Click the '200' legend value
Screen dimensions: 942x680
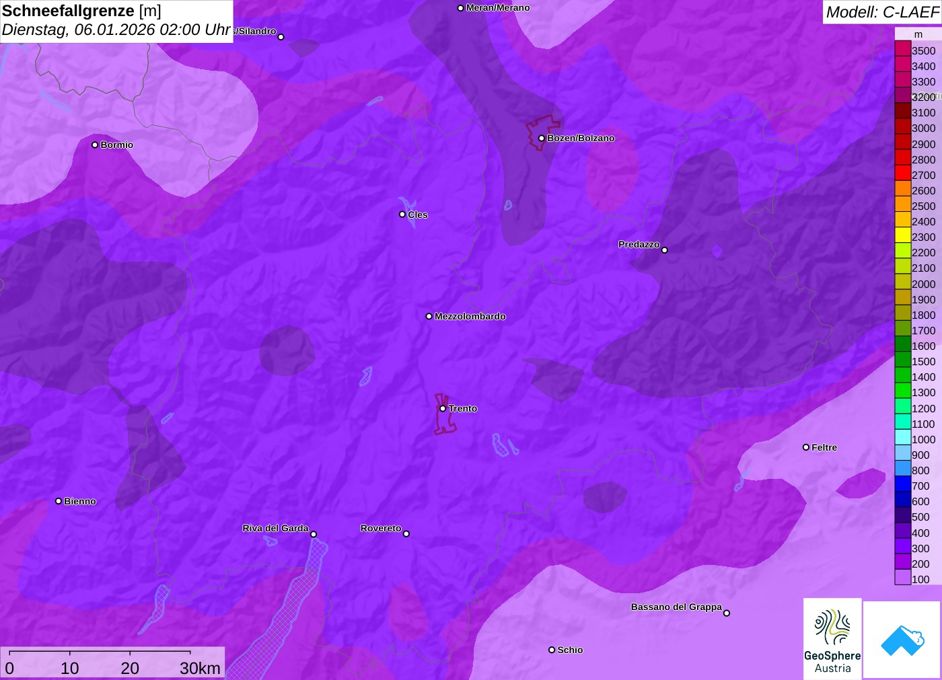tap(920, 564)
